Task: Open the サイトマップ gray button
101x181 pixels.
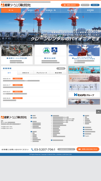Action: 85,5
